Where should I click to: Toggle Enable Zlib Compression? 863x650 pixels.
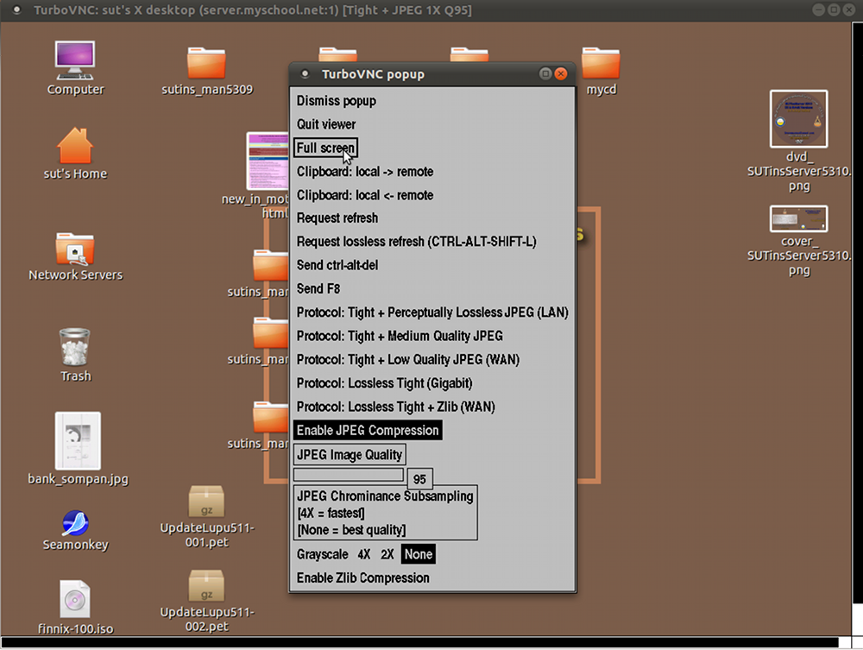tap(362, 577)
